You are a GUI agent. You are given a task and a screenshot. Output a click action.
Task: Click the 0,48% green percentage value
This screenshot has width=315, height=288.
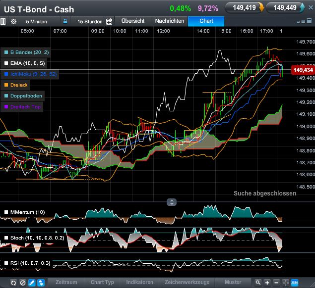point(180,8)
